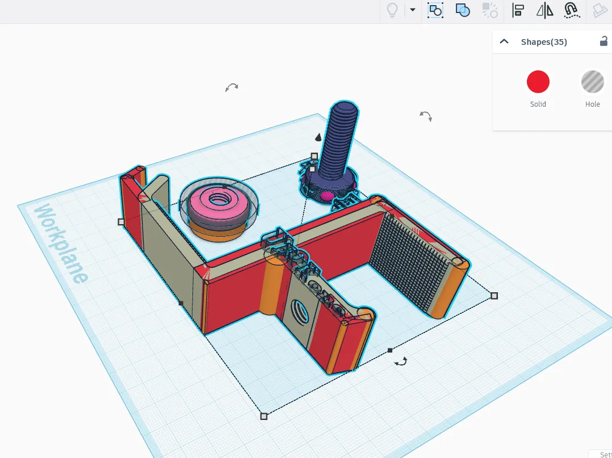Screen dimensions: 612x458
Task: Click the black midpoint handle on the left edge
Action: (181, 303)
